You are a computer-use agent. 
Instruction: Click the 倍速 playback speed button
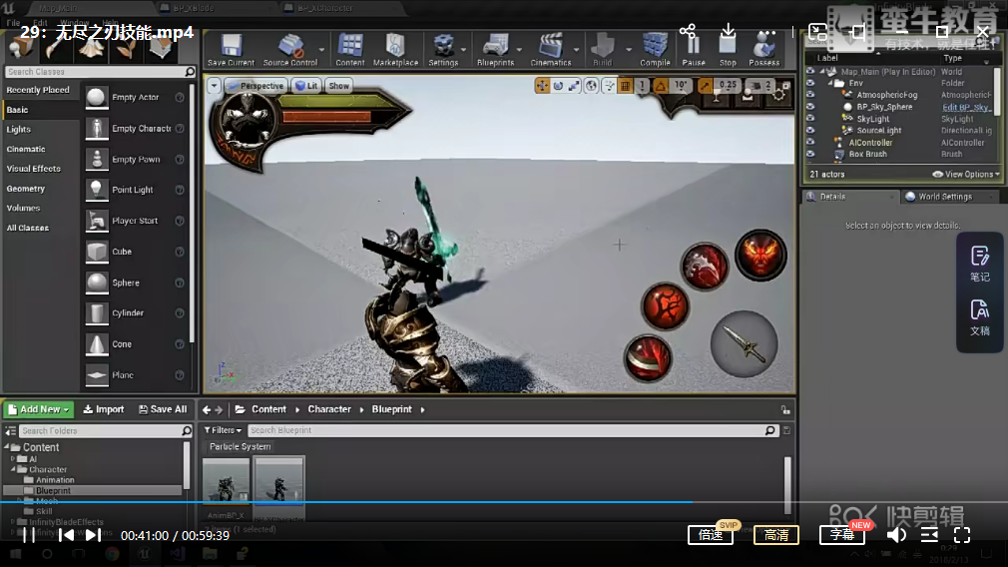pyautogui.click(x=711, y=535)
